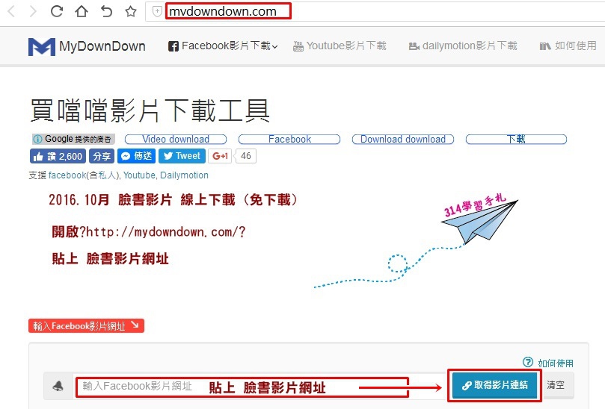Viewport: 605px width, 409px height.
Task: Open the 如何使用 help link above input
Action: point(555,363)
